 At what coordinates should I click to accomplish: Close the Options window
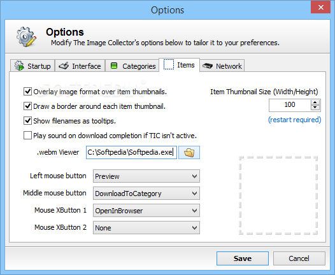pyautogui.click(x=321, y=8)
